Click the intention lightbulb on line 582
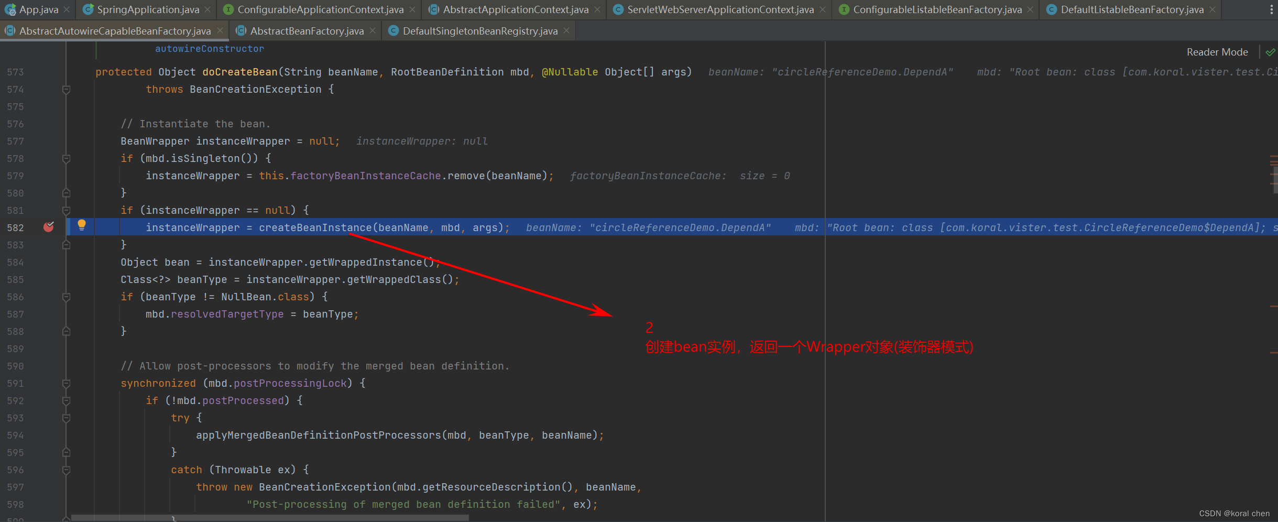 click(x=82, y=225)
